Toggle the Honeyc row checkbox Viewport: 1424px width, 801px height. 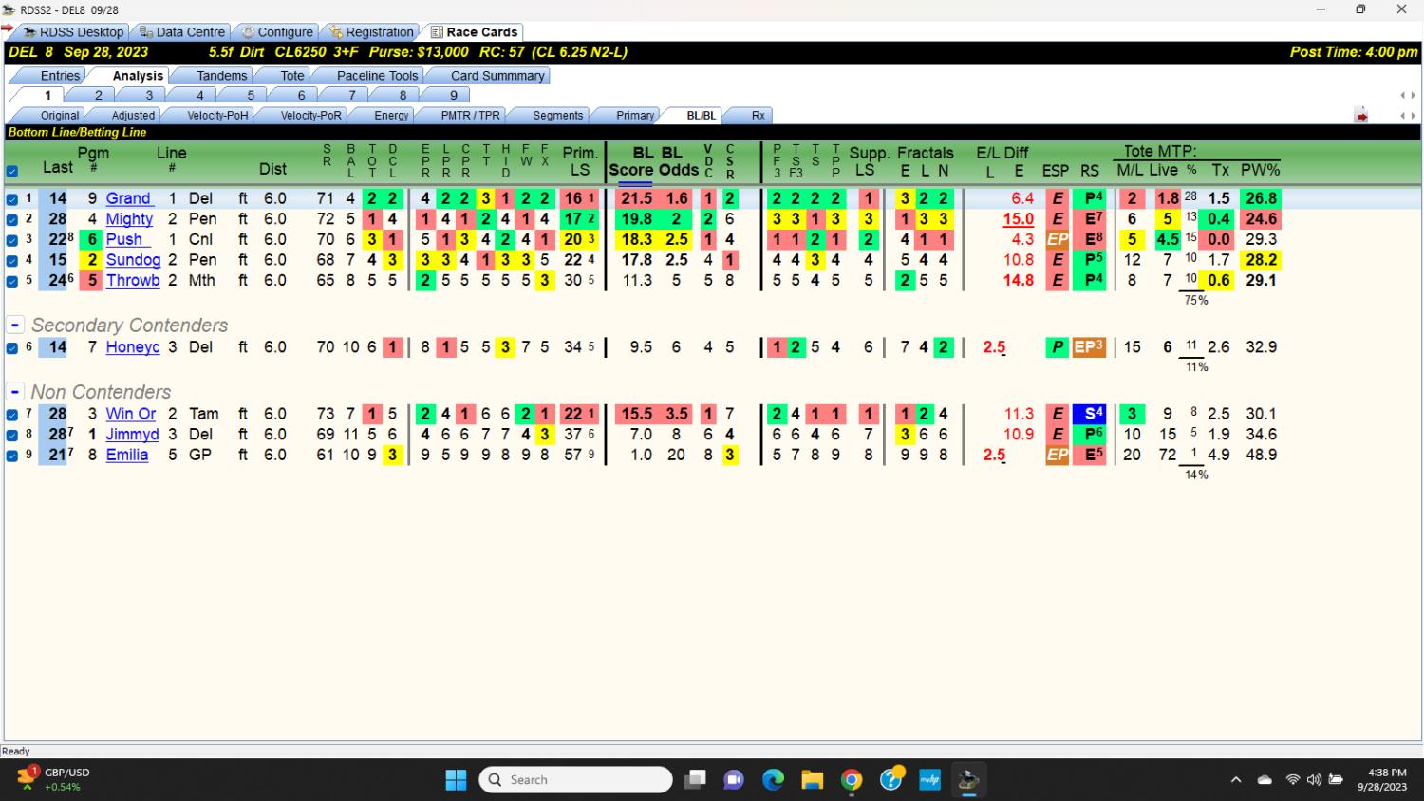point(12,348)
